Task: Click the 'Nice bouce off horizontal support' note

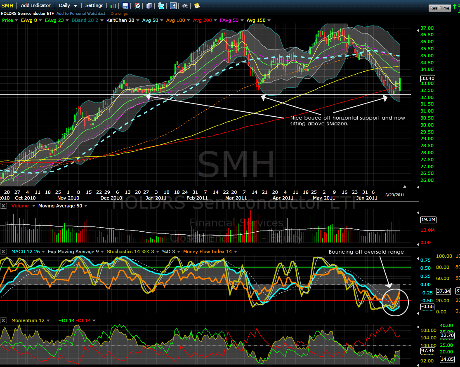Action: [x=348, y=120]
